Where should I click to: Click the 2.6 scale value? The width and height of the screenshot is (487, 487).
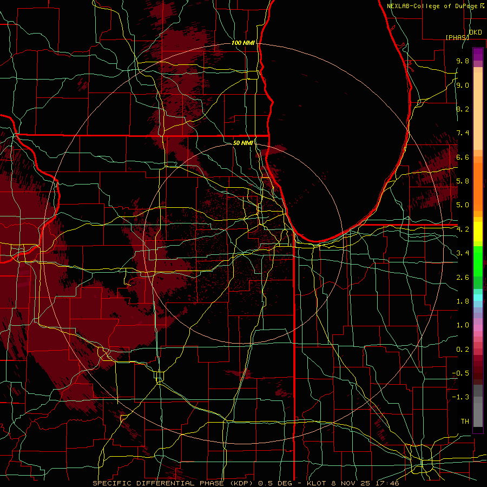(463, 278)
